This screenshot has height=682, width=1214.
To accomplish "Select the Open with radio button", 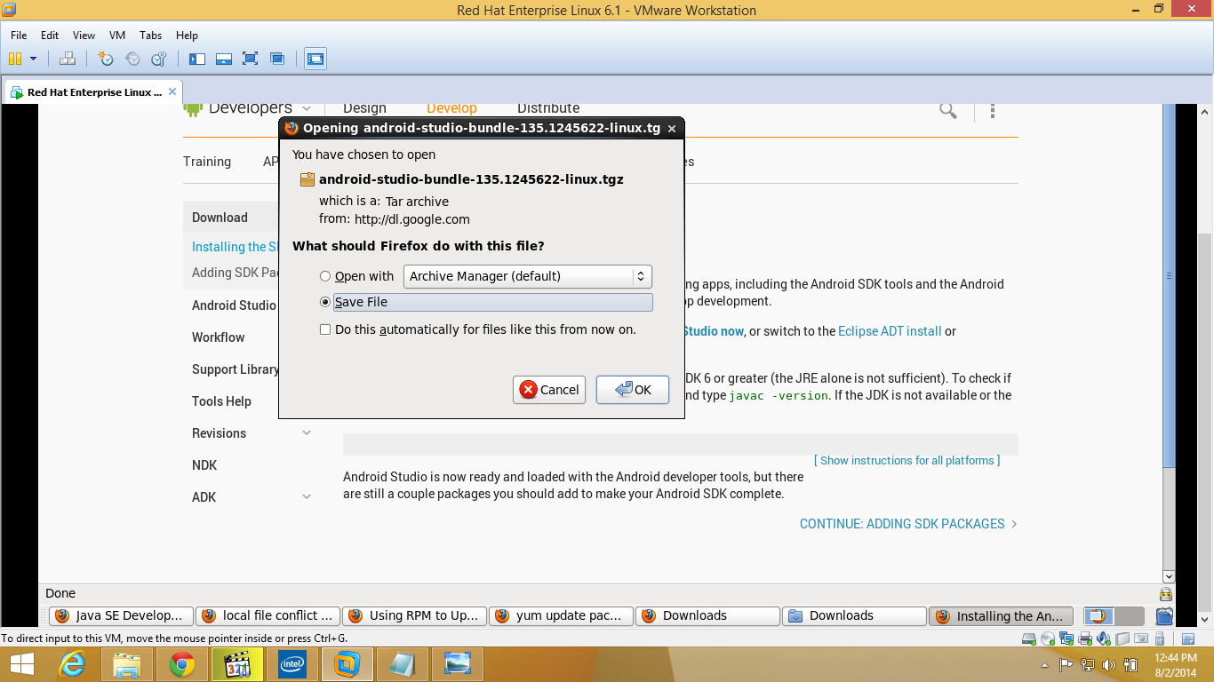I will point(325,276).
